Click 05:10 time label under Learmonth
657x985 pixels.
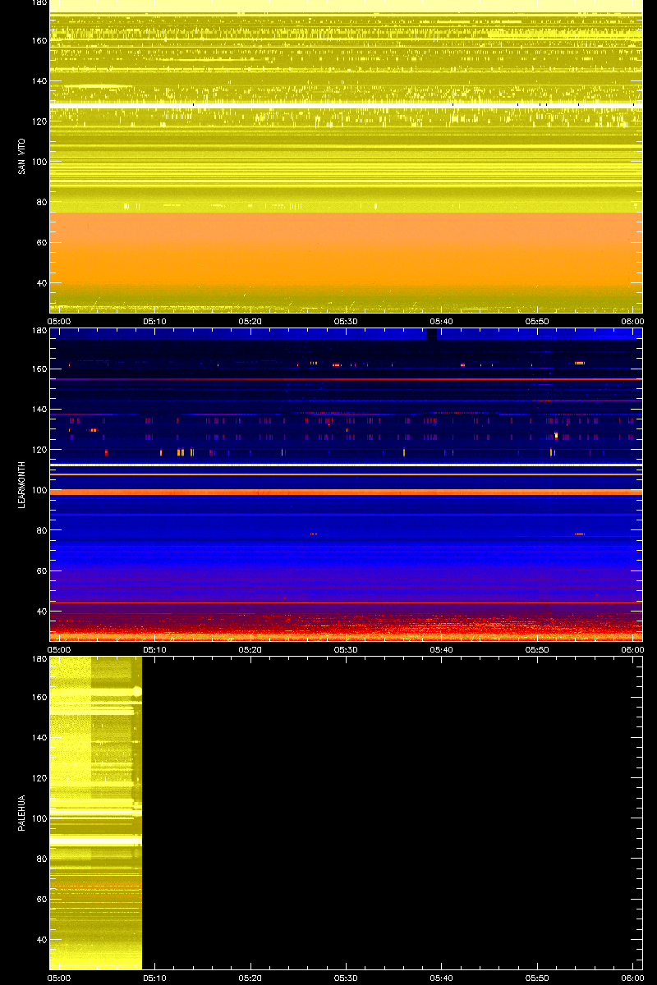click(x=155, y=649)
